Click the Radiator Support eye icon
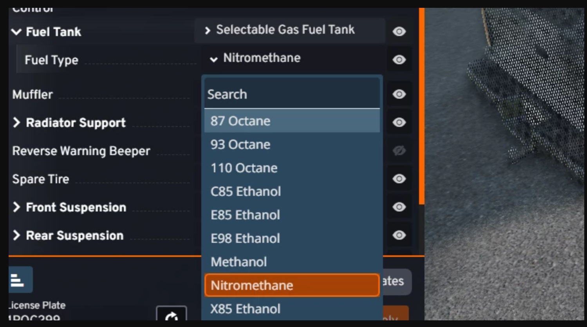The height and width of the screenshot is (327, 587). click(x=399, y=122)
